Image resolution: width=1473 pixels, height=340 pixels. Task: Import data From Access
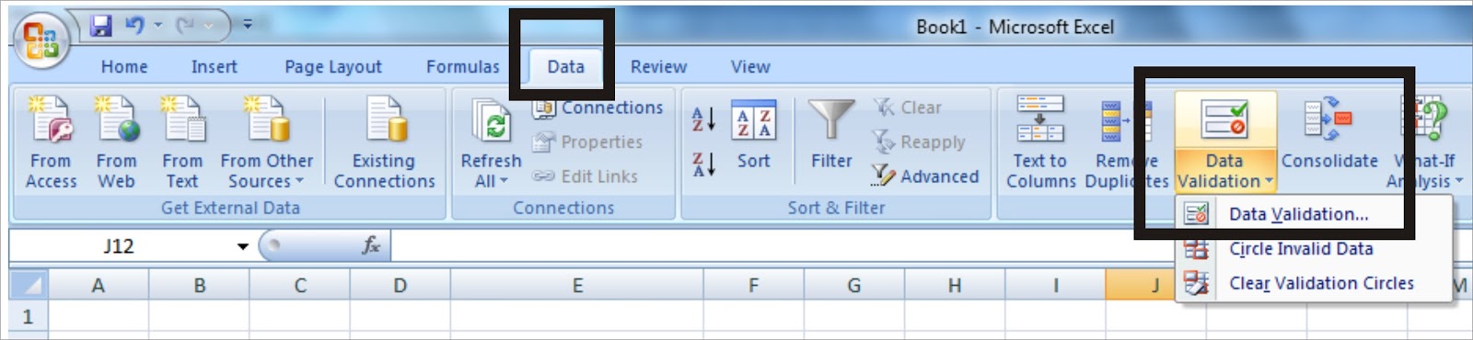(51, 142)
